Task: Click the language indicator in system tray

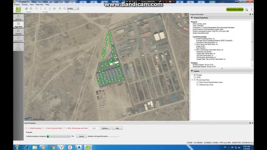Action: 225,147
